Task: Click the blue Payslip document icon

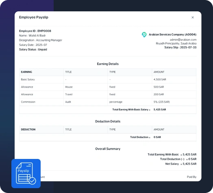Action: [26, 174]
